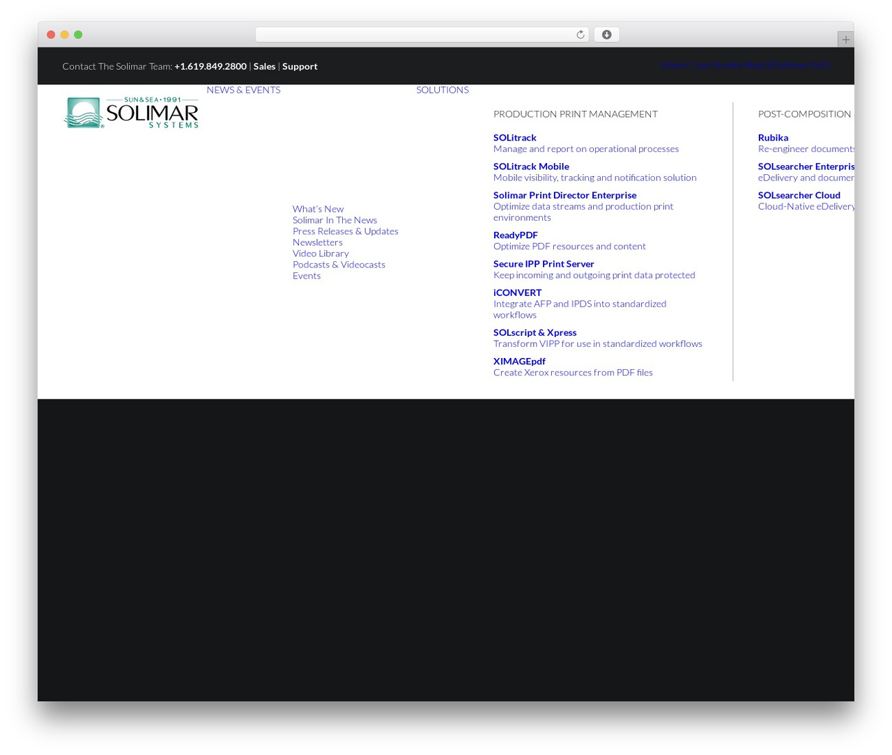Viewport: 892px width, 755px height.
Task: Open the Secure IPP Print Server link
Action: click(544, 264)
